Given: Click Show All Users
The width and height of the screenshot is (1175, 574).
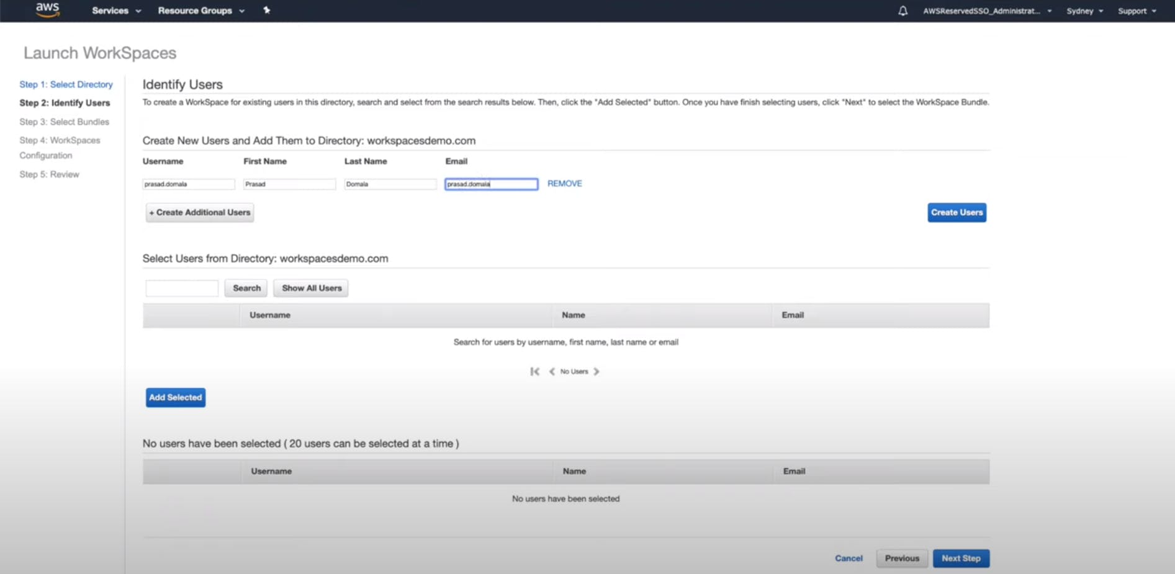Looking at the screenshot, I should pyautogui.click(x=310, y=288).
